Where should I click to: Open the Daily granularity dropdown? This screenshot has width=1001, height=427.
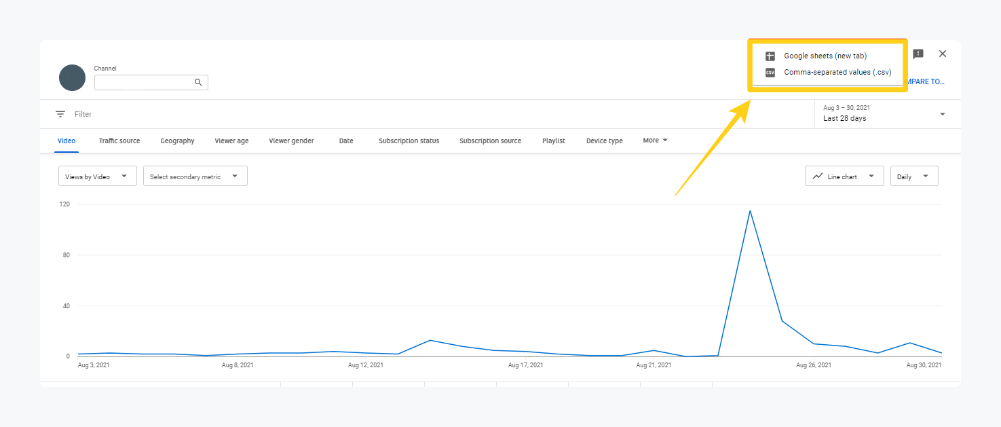pyautogui.click(x=913, y=177)
